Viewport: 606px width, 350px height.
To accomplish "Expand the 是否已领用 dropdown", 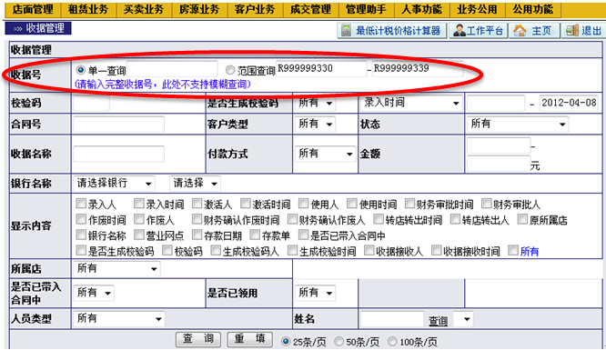I will pos(315,293).
